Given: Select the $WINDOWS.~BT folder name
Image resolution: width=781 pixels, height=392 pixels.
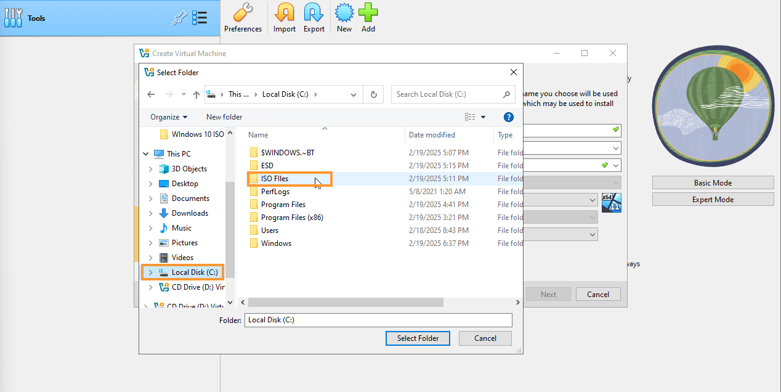Looking at the screenshot, I should click(288, 153).
